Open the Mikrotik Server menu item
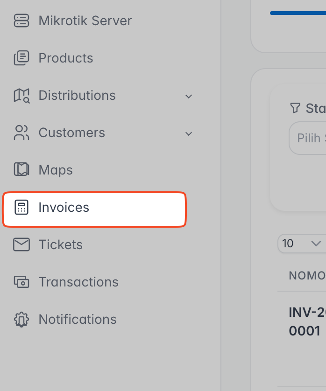 pos(85,21)
